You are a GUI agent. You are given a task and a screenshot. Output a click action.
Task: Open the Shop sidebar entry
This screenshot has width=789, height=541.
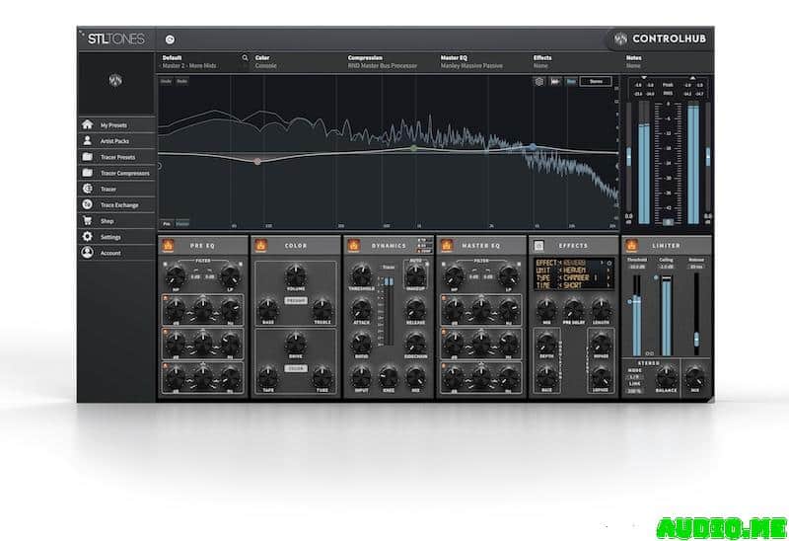tap(116, 221)
